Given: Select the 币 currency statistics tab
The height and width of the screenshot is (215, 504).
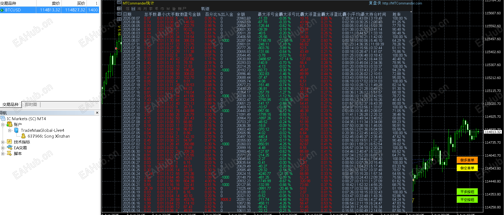Looking at the screenshot, I should point(162,9).
